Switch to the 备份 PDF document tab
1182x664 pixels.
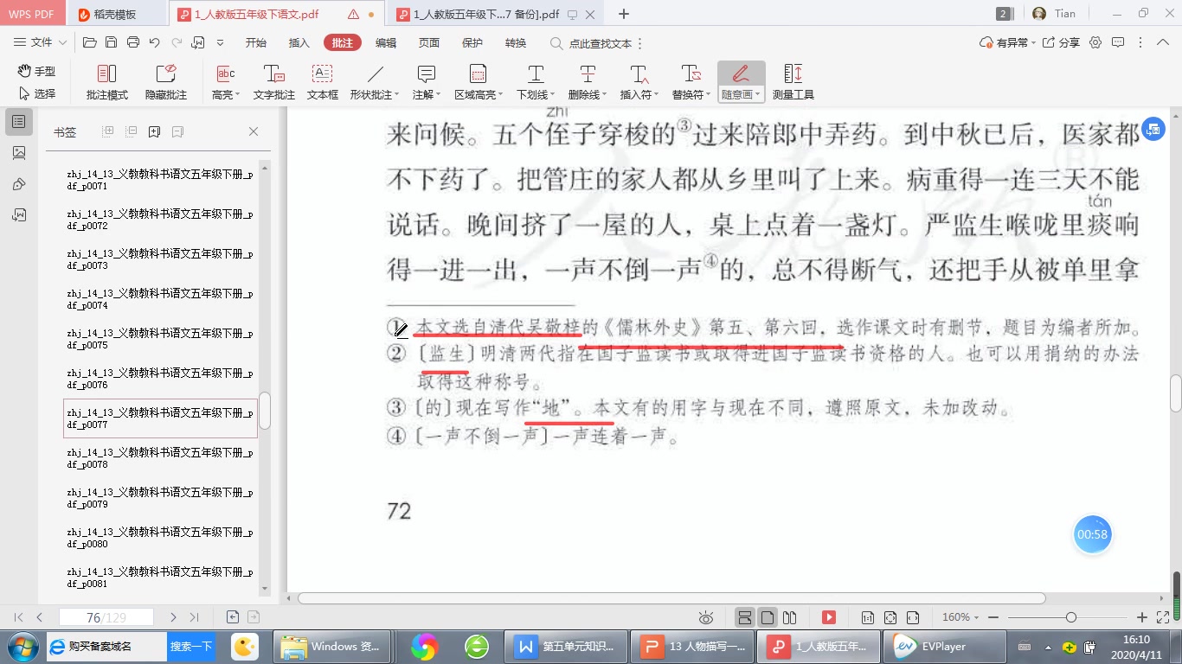tap(486, 15)
